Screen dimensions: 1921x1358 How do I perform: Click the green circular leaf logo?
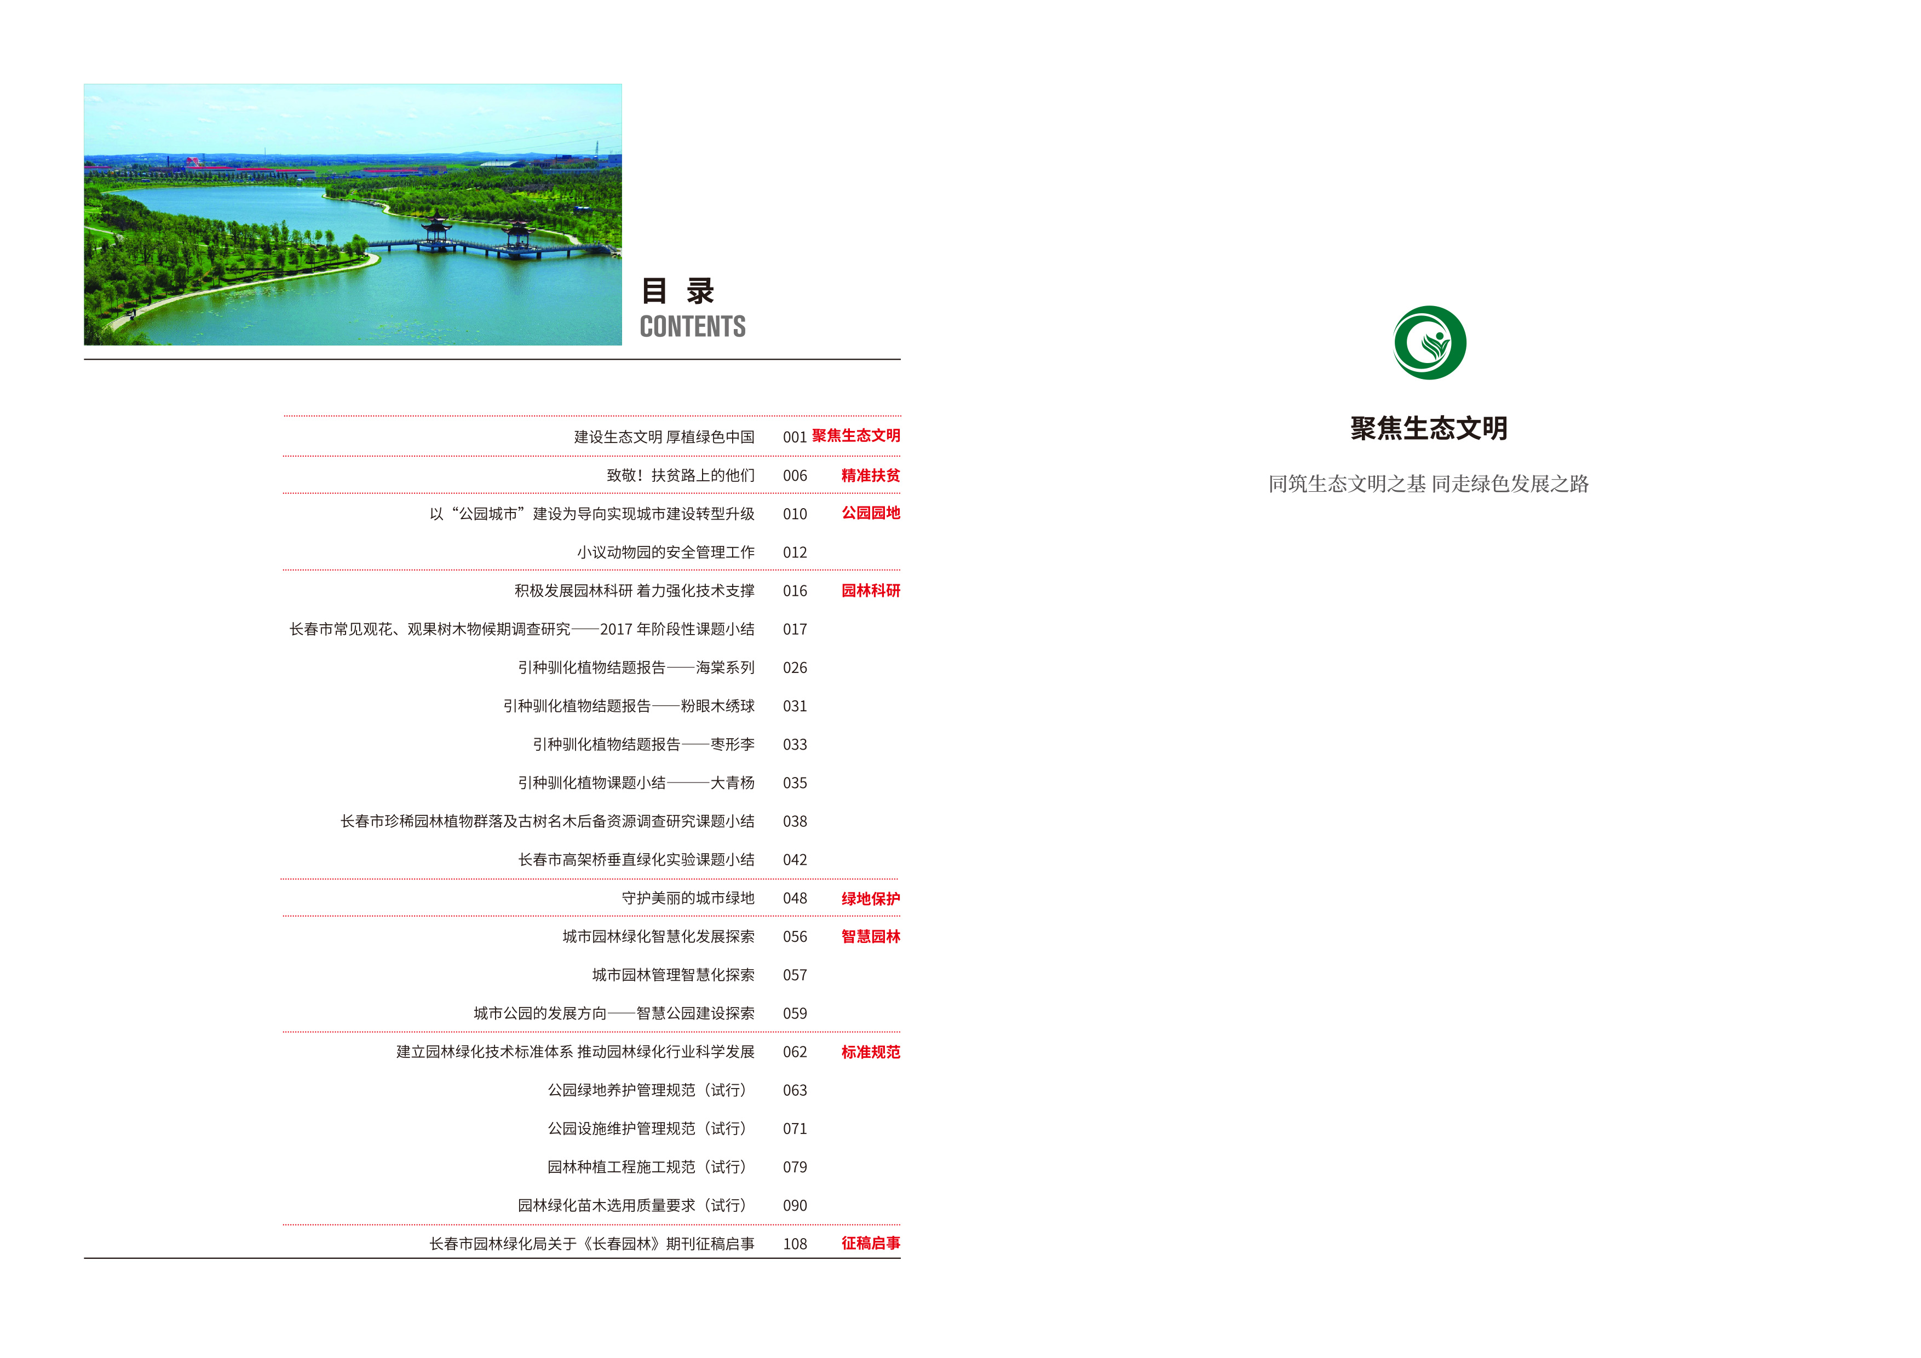click(1429, 342)
